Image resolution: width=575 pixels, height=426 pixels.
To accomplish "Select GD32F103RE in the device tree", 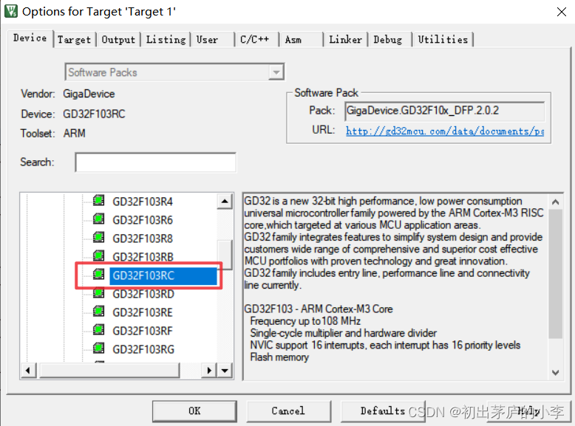I will (x=143, y=312).
